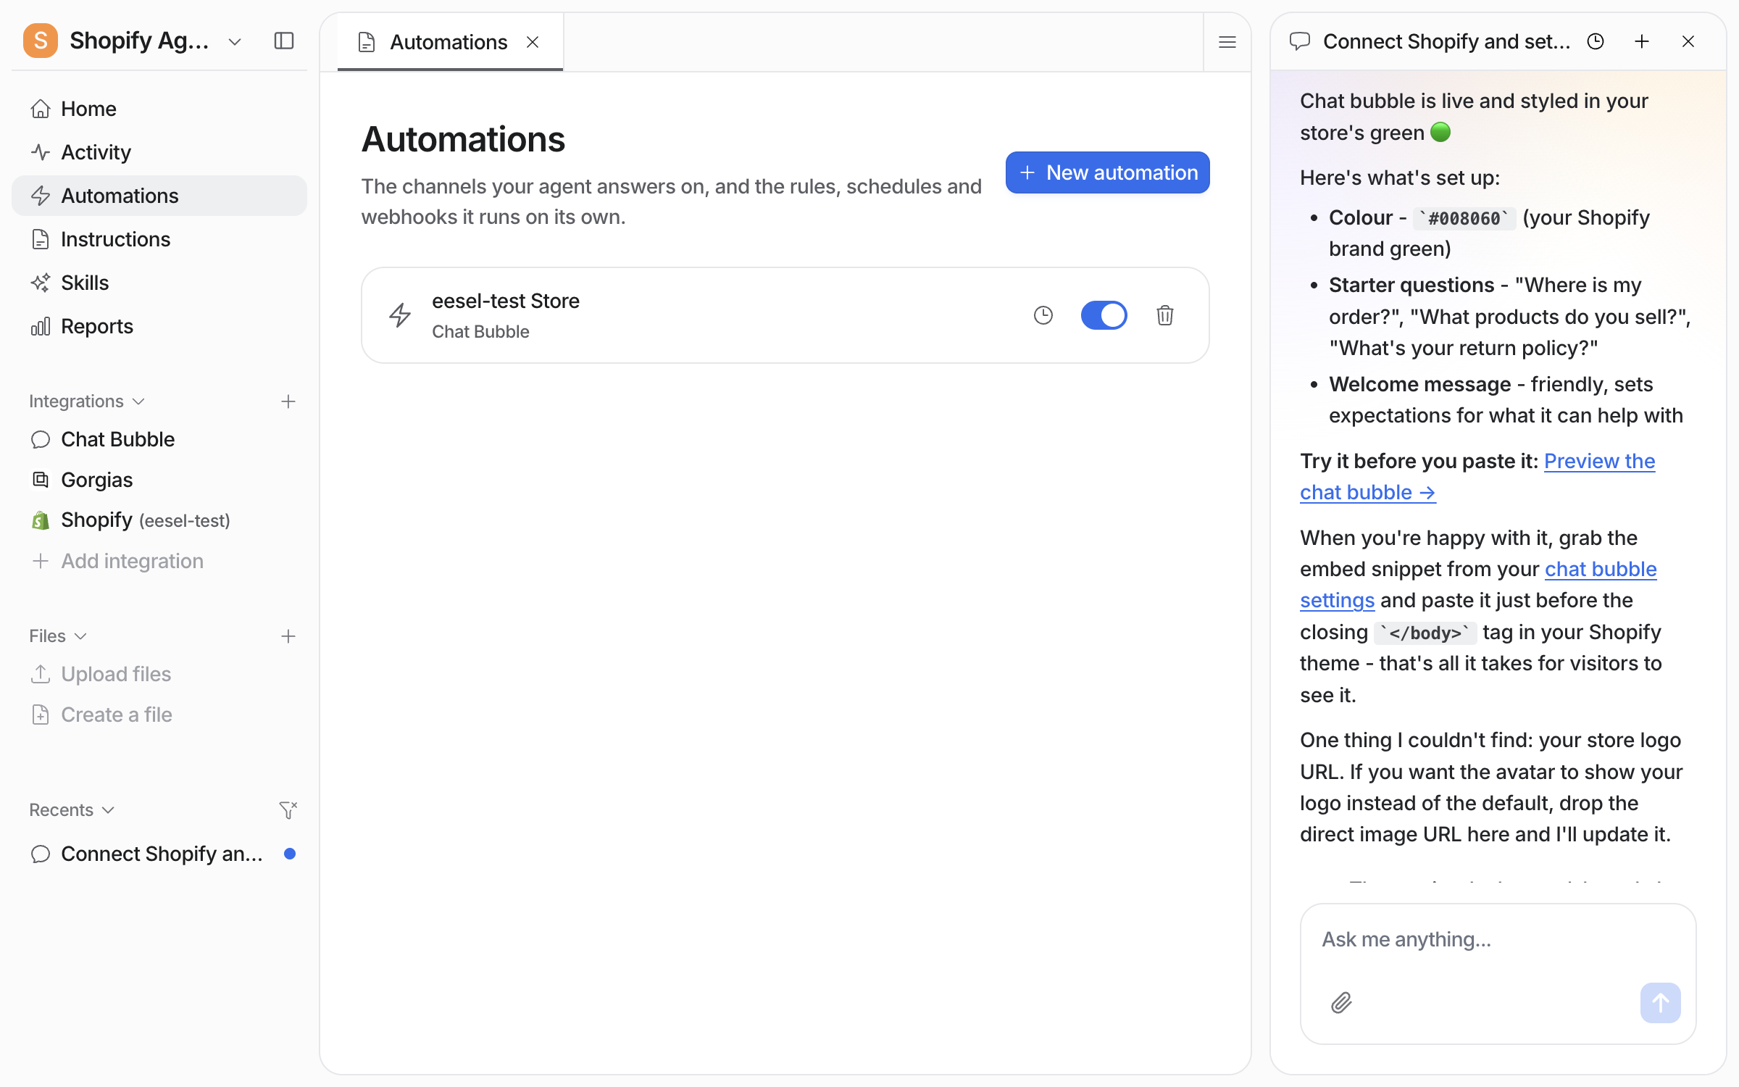Open Shopify (eesel-test) integration

pyautogui.click(x=159, y=520)
